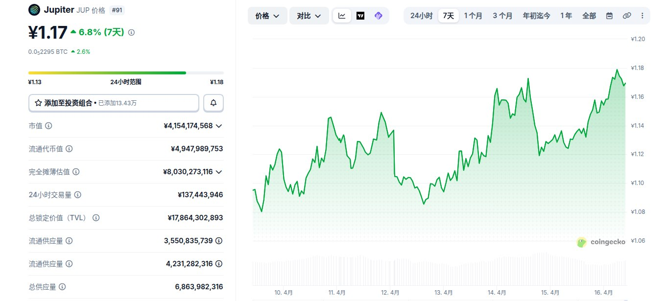Click the purple chart mode icon

pos(378,16)
